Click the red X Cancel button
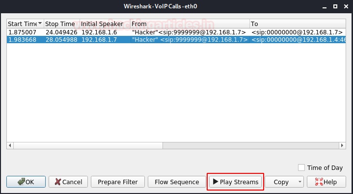Image resolution: width=353 pixels, height=194 pixels. [x=68, y=182]
